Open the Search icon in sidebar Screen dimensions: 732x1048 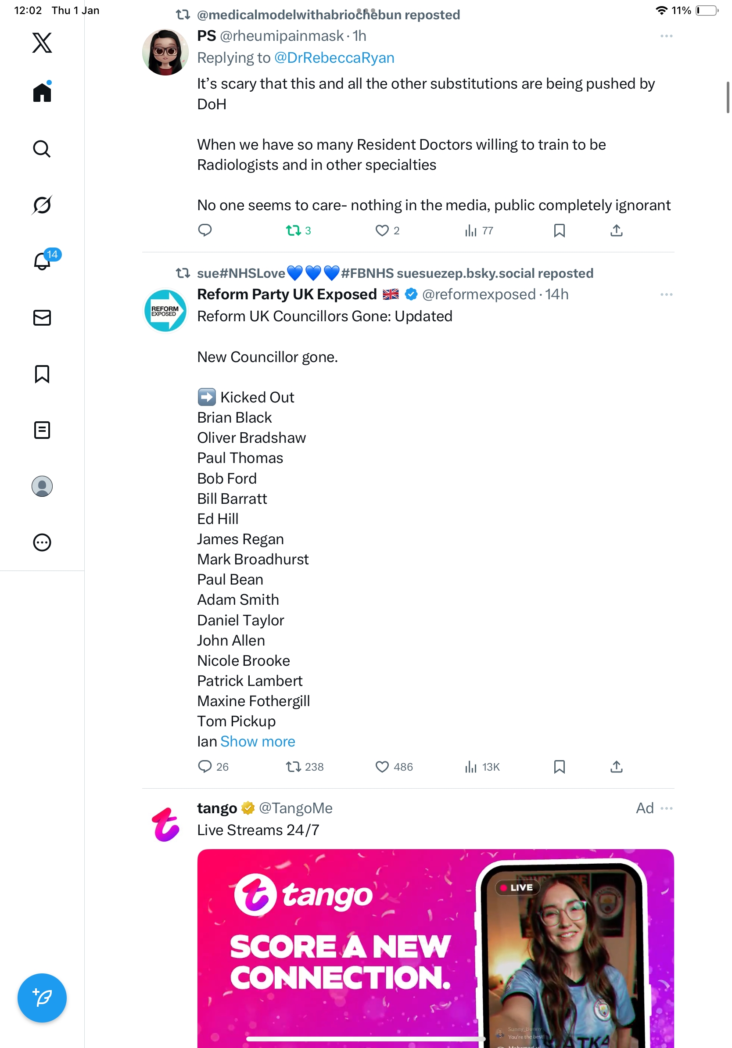pyautogui.click(x=42, y=149)
